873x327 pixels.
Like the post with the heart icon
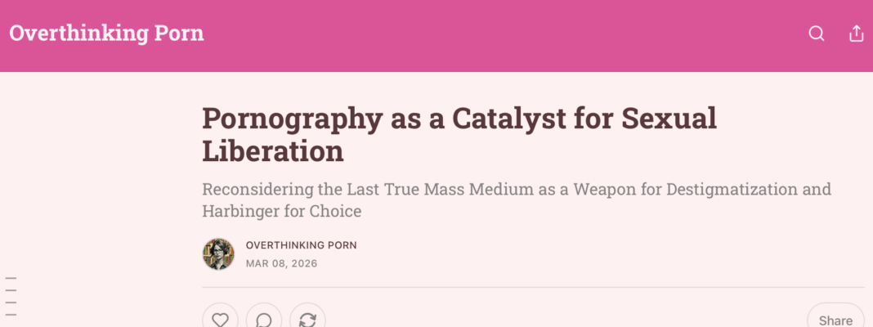point(220,320)
